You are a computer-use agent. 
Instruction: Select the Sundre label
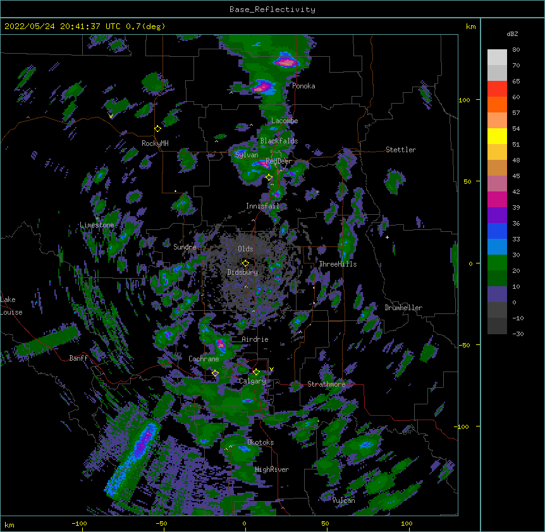tap(185, 247)
